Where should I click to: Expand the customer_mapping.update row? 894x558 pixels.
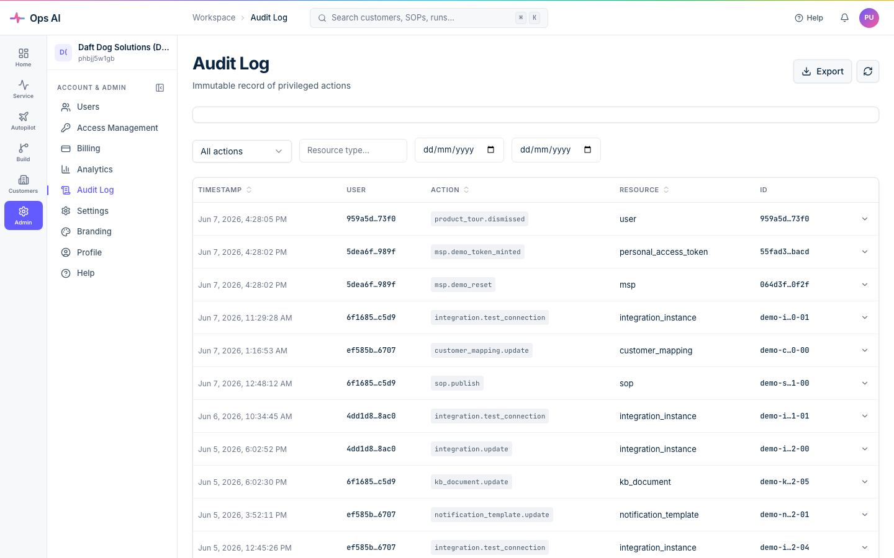click(x=865, y=350)
